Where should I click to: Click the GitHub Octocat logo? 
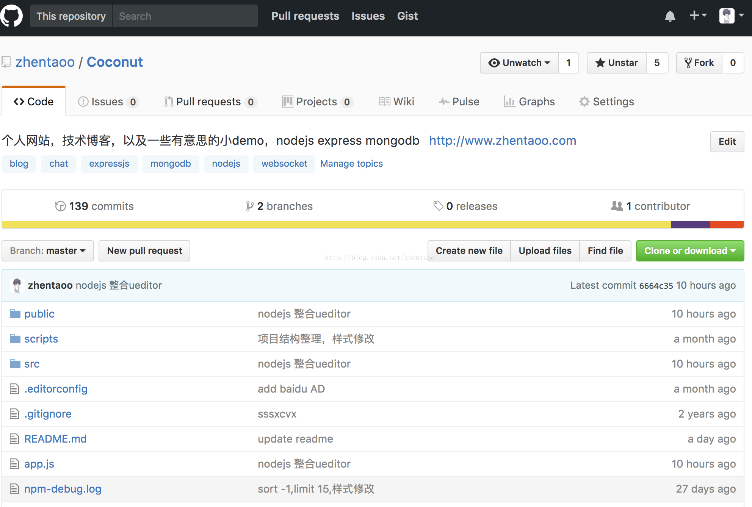(11, 16)
